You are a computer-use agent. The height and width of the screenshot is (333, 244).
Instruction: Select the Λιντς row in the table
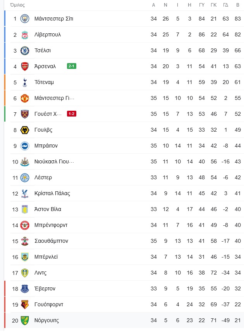click(124, 273)
